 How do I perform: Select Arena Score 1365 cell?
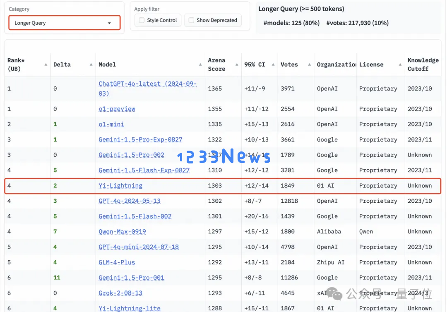click(215, 89)
